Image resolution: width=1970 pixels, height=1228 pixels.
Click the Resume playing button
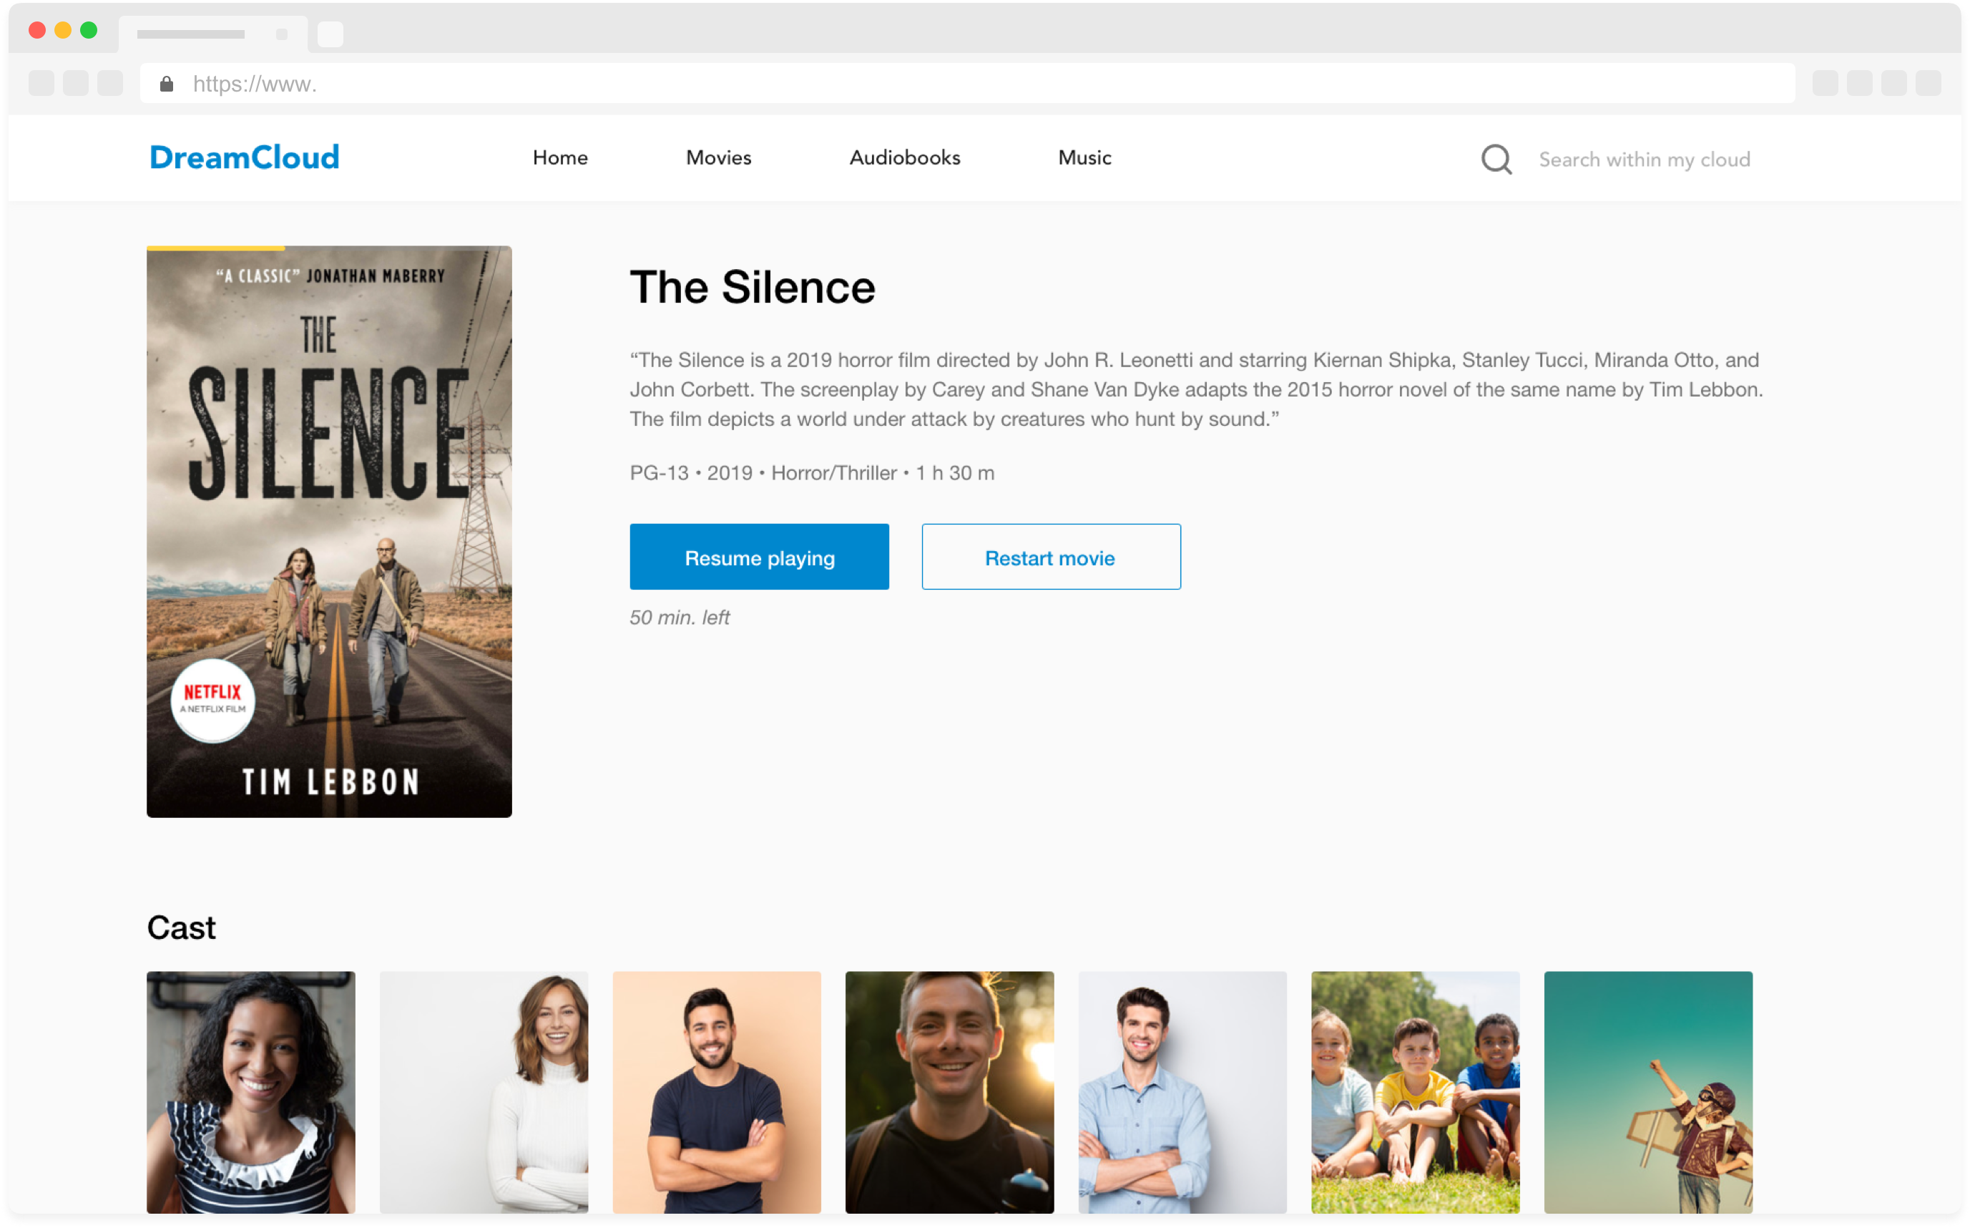[759, 557]
